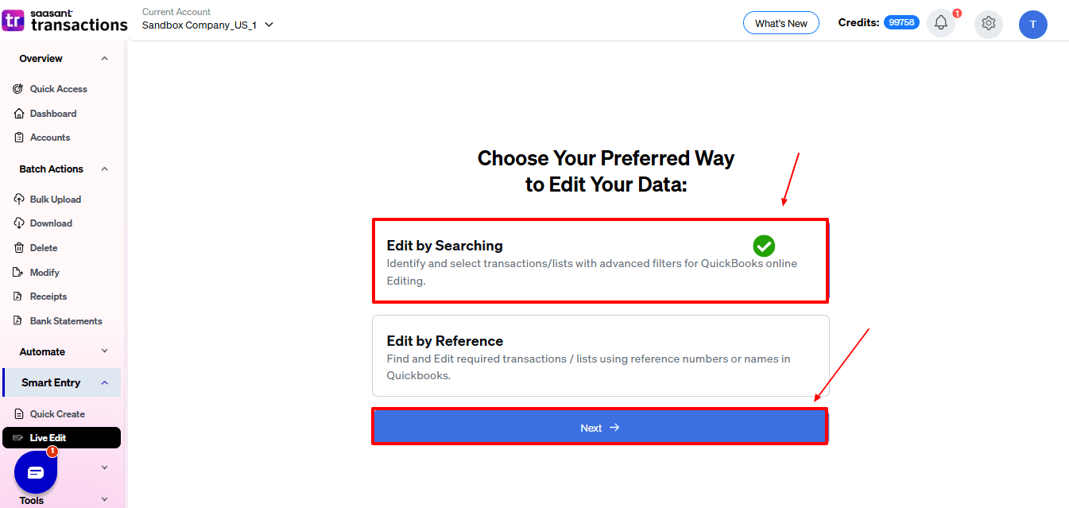Open the What's New dialog
The image size is (1069, 508).
click(780, 22)
